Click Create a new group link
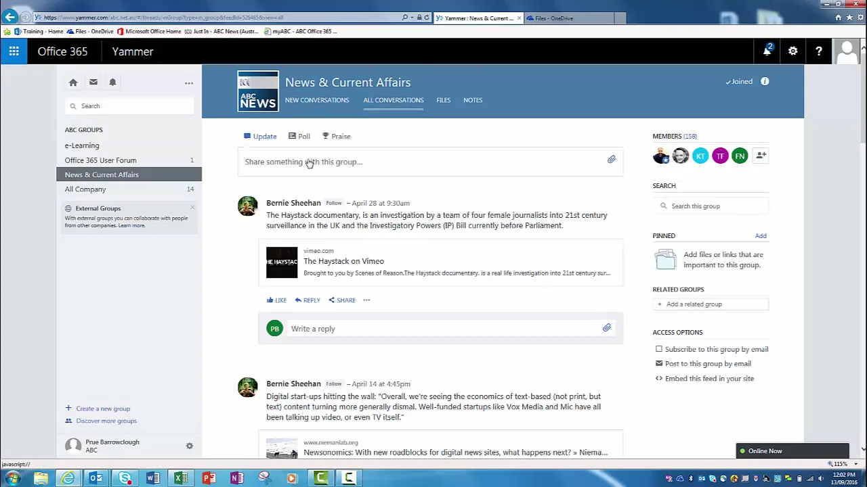Image resolution: width=867 pixels, height=487 pixels. click(103, 409)
